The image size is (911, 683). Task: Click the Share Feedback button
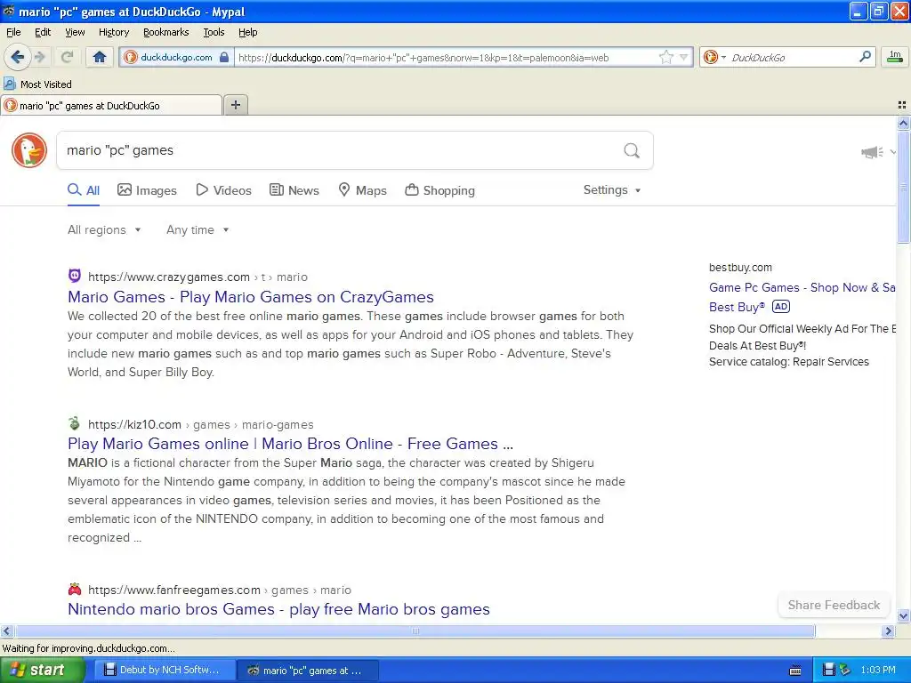coord(834,605)
